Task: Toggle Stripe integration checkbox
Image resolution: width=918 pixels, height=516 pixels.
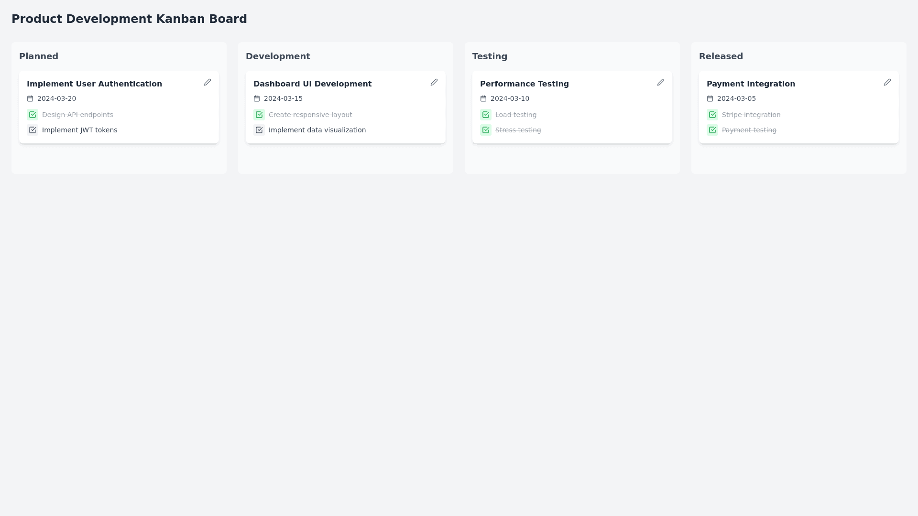Action: (712, 115)
